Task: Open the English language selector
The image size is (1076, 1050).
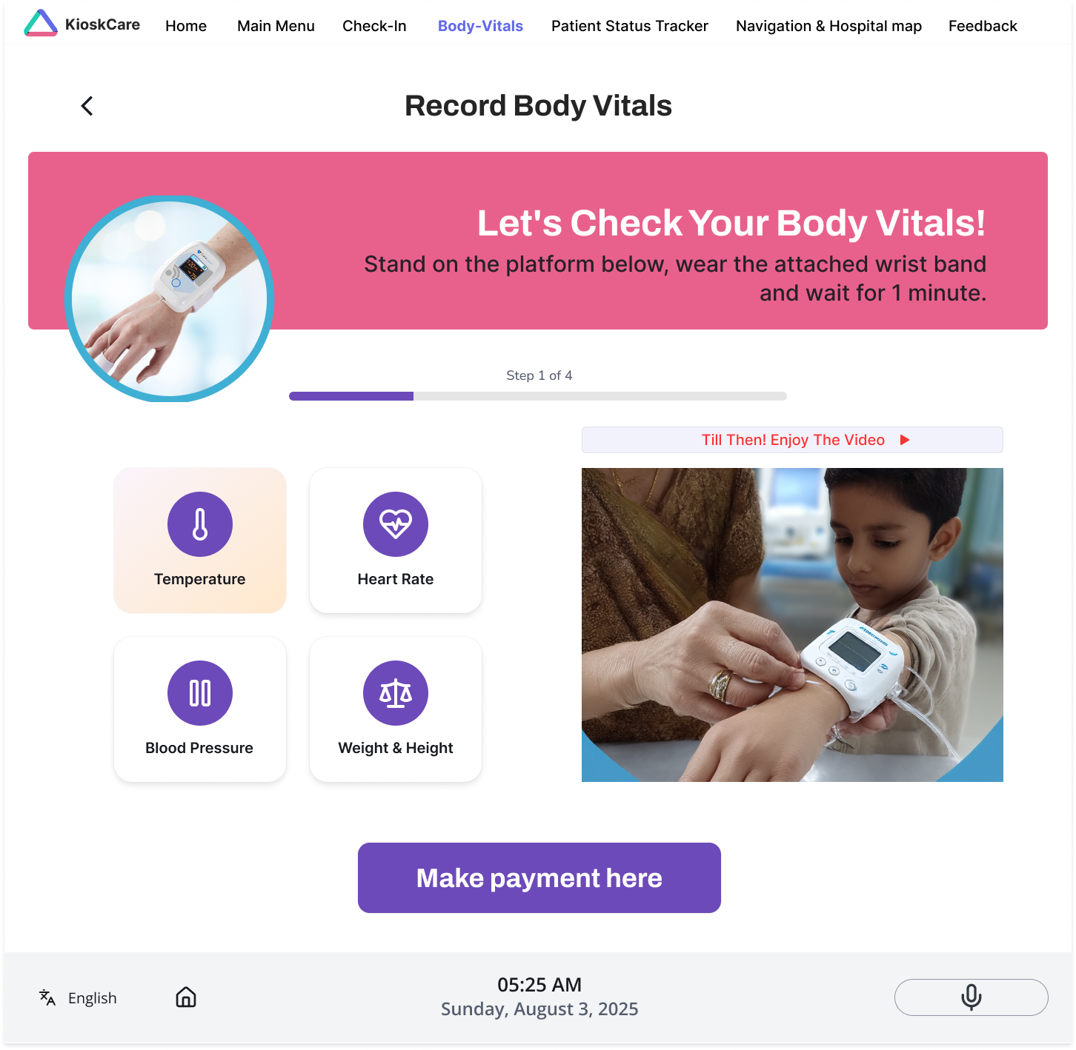Action: click(x=78, y=998)
